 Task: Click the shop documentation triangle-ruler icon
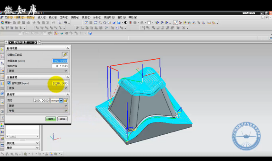click(x=214, y=23)
